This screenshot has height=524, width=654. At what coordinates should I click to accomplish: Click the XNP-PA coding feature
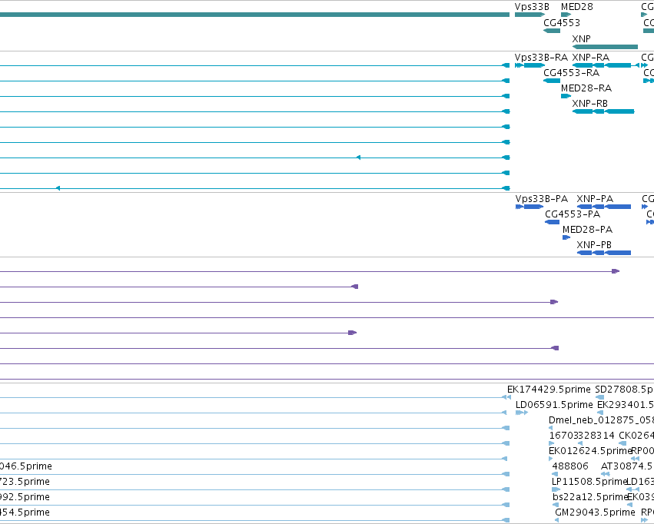[604, 207]
